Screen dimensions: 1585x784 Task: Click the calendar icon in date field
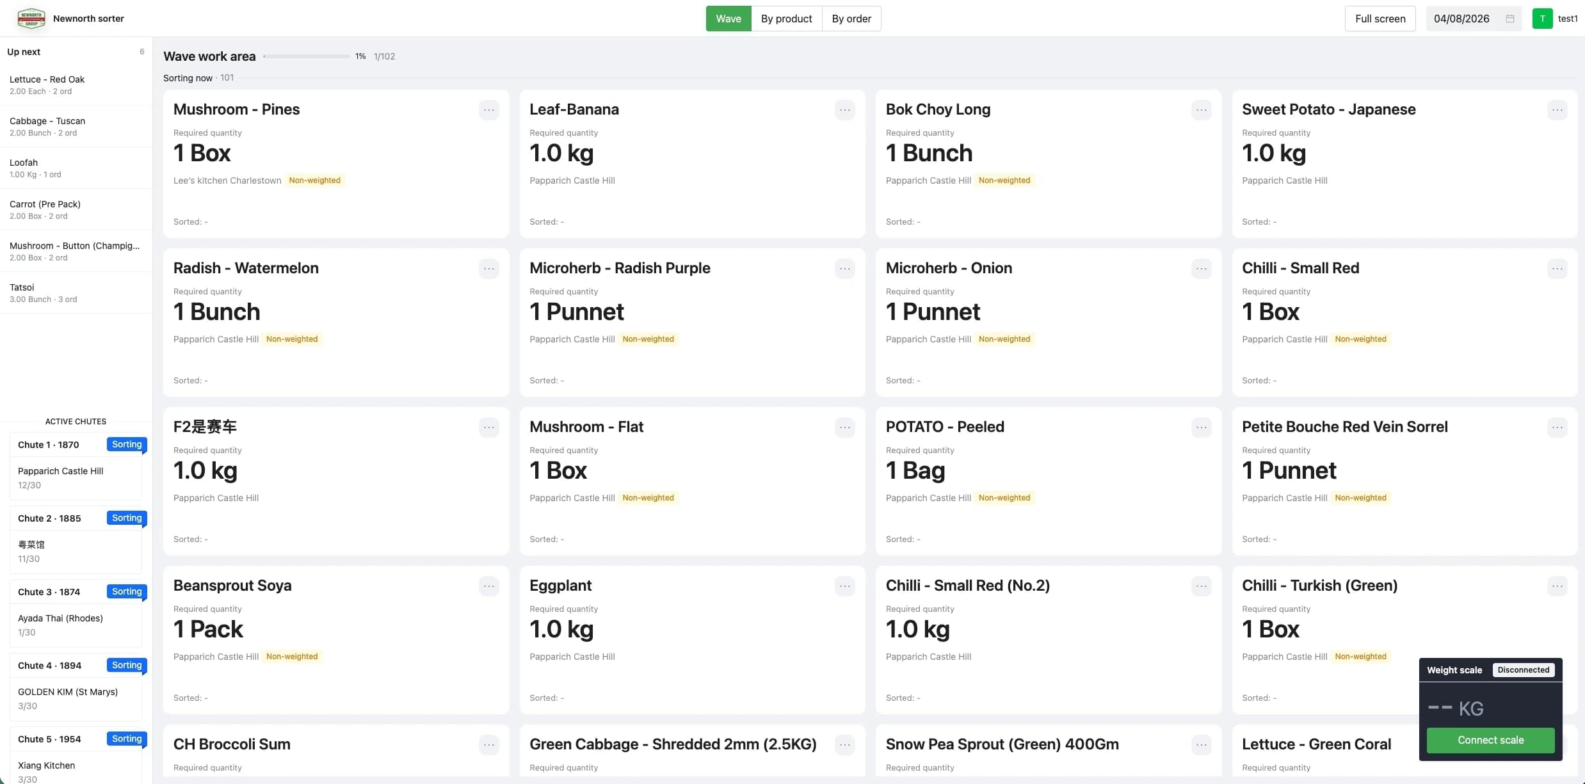[1510, 19]
